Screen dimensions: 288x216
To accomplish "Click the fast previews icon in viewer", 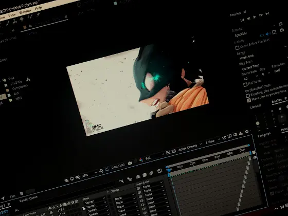I will (229, 136).
